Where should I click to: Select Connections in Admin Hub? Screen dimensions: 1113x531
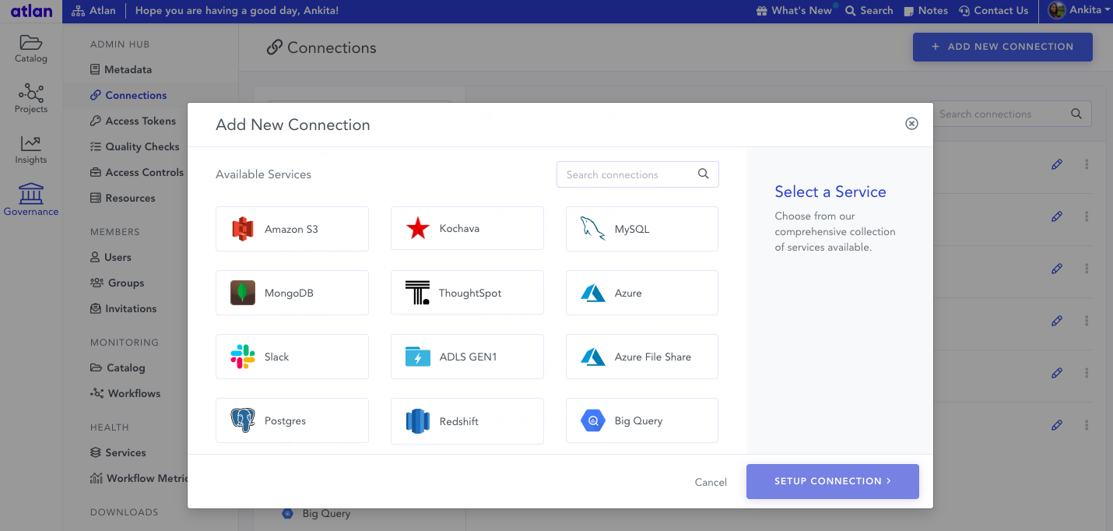128,95
